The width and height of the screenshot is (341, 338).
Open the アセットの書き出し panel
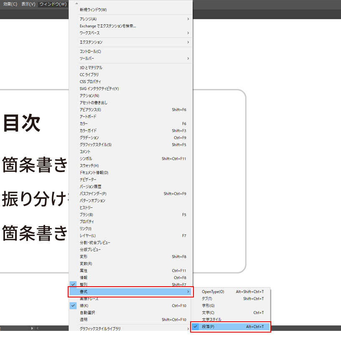130,103
